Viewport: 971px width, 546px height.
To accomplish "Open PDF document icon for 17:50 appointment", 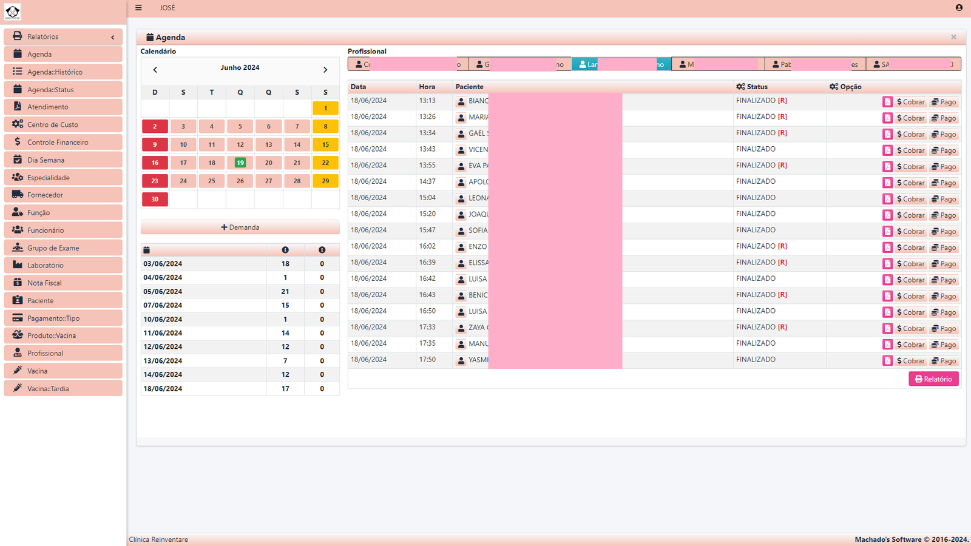I will 887,361.
